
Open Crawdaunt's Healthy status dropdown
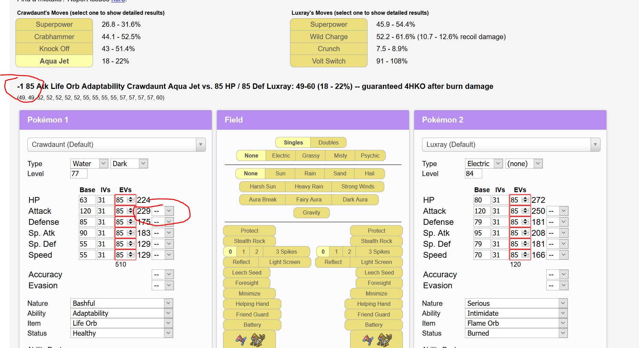coord(122,333)
